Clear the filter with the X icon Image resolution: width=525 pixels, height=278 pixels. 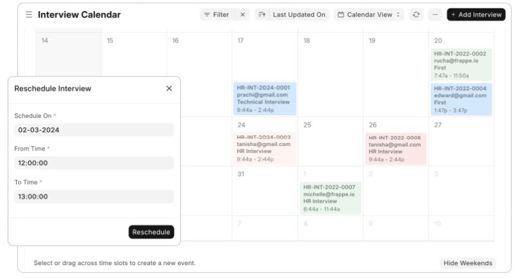click(x=243, y=15)
